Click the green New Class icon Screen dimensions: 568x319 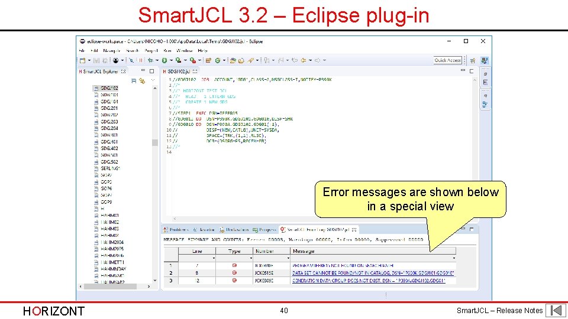218,60
